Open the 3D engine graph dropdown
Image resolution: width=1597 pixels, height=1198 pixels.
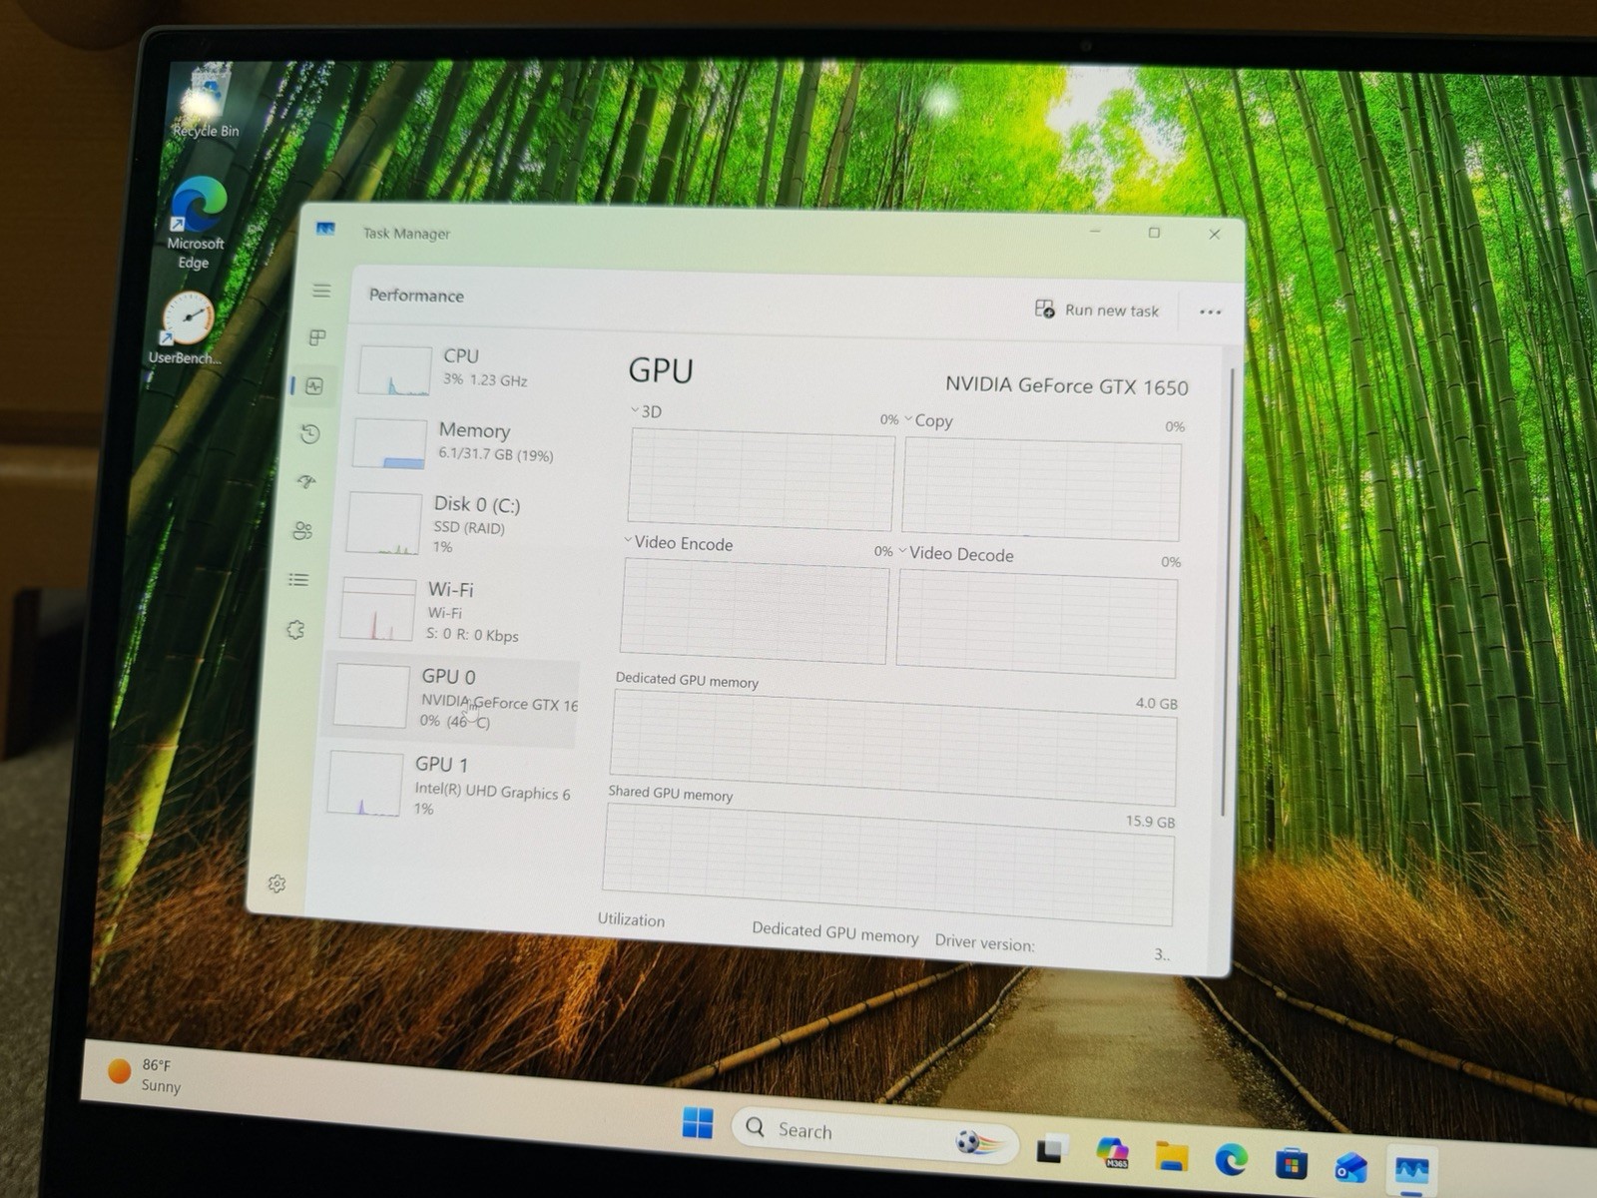(x=634, y=410)
